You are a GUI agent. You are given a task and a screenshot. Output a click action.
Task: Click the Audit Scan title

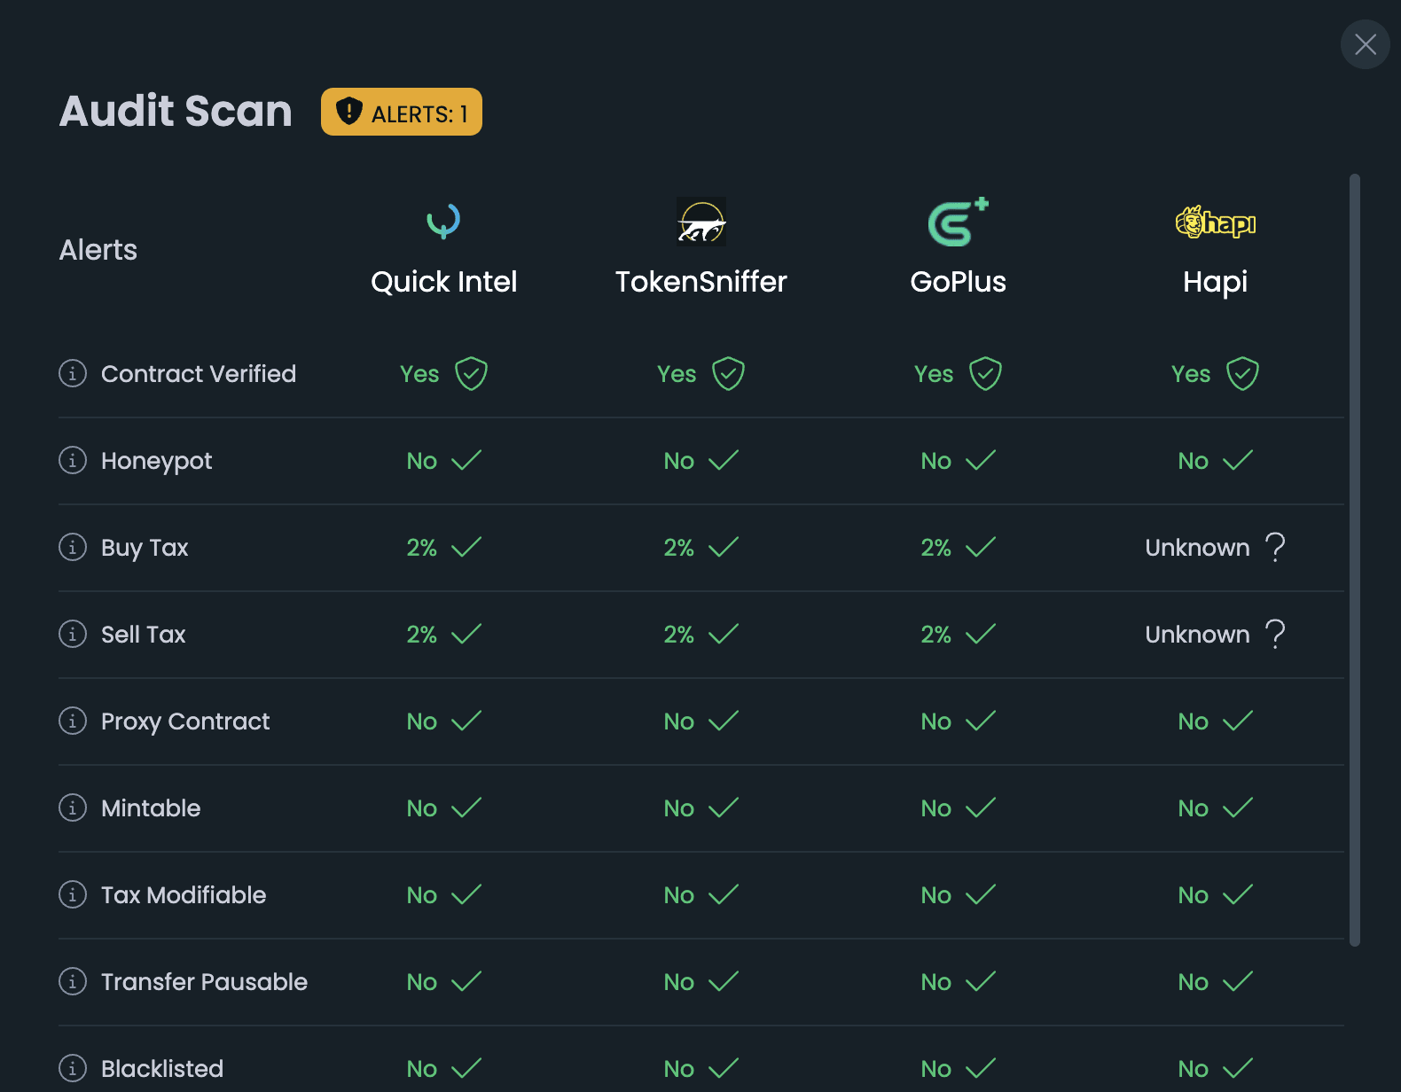pyautogui.click(x=176, y=111)
